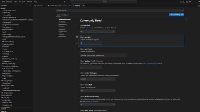Open the Multi Cursor Modifier dropdown

(97, 105)
